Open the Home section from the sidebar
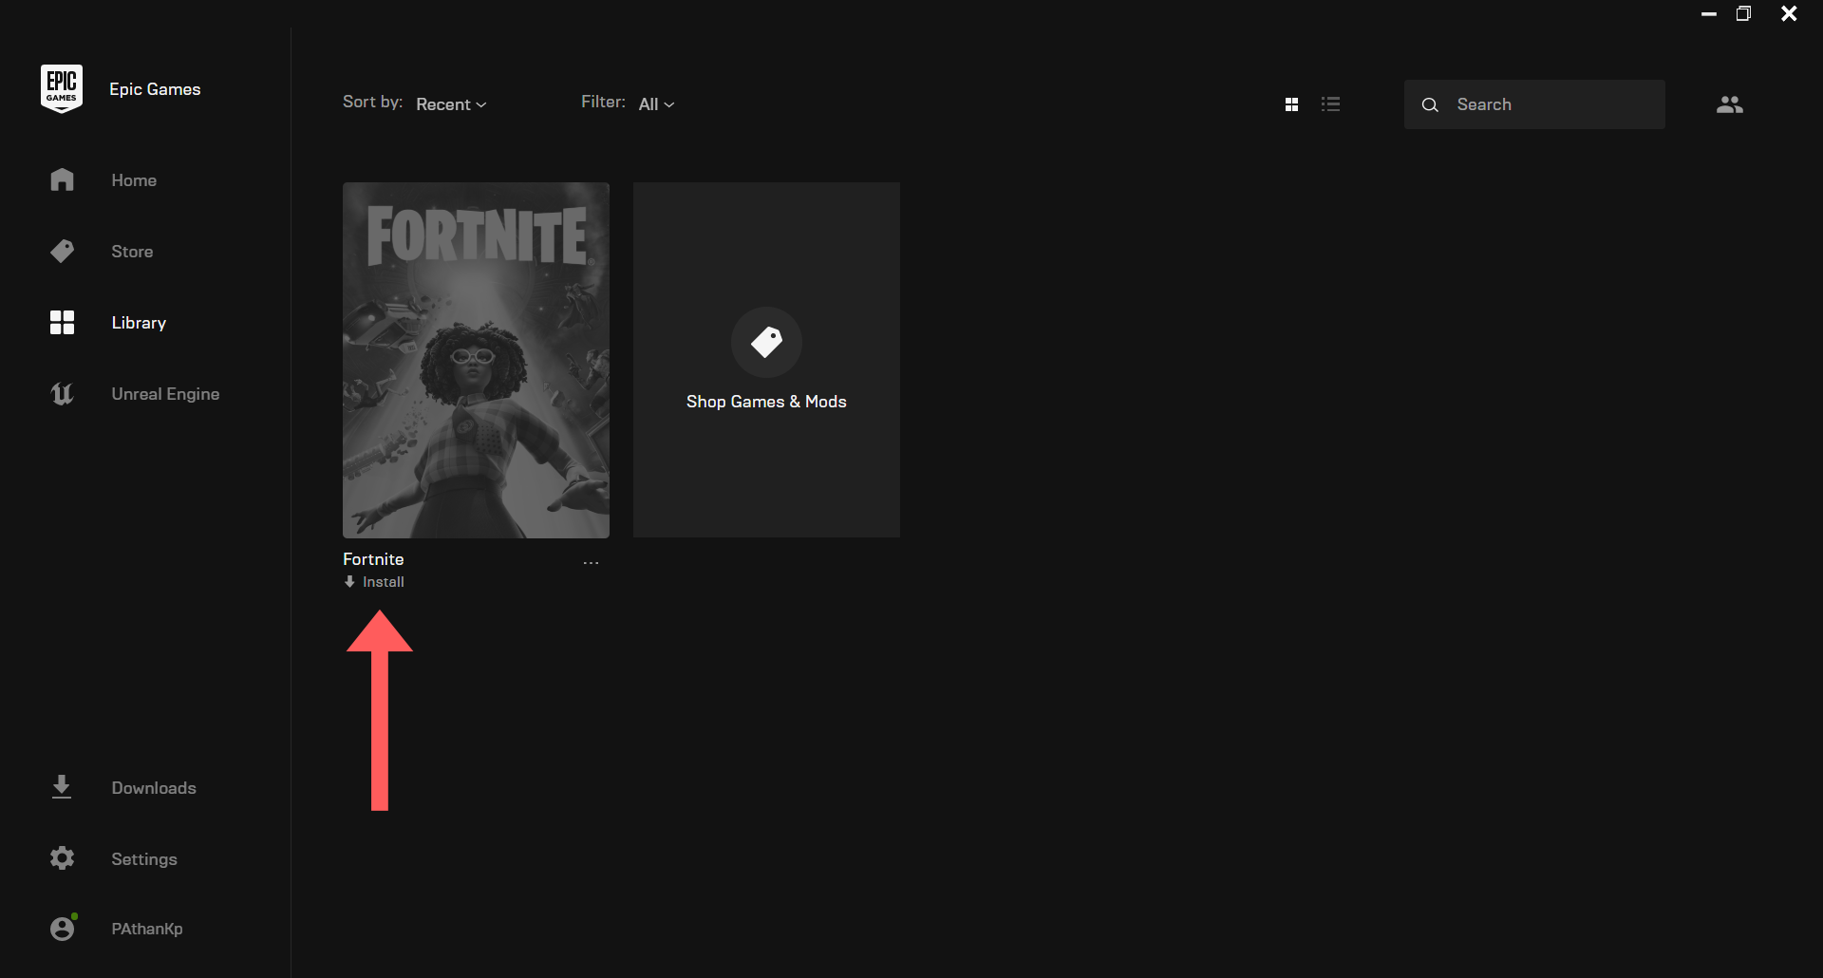 pyautogui.click(x=134, y=179)
